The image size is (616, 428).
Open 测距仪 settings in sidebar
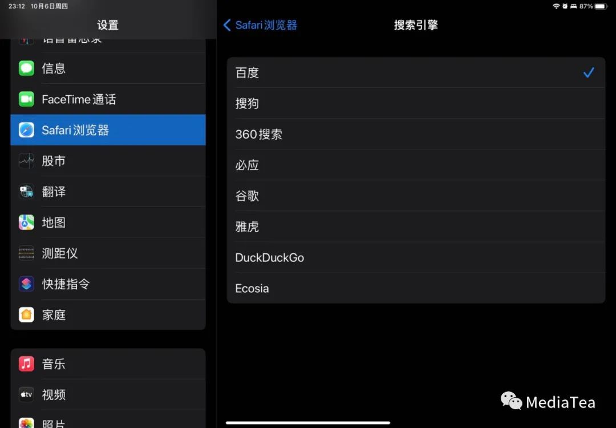[108, 253]
